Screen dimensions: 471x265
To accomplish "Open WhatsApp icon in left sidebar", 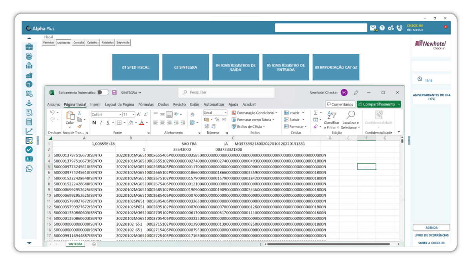I will (29, 168).
